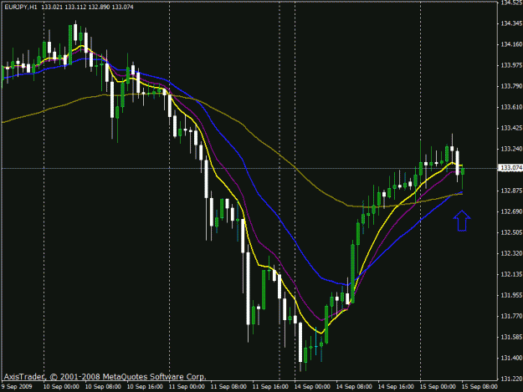Click the 14 Sep 16:00 time label
Screen dimensions: 523x392
396,387
